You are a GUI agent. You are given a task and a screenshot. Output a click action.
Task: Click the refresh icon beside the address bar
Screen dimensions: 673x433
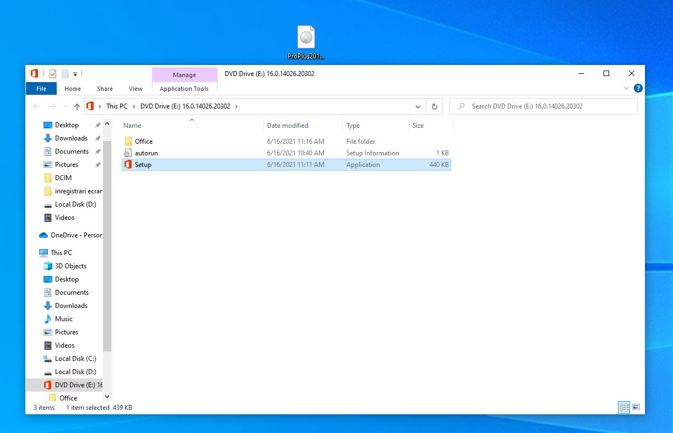point(435,106)
